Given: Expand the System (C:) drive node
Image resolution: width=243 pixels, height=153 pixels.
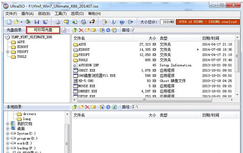Looking at the screenshot, I should tap(8, 133).
